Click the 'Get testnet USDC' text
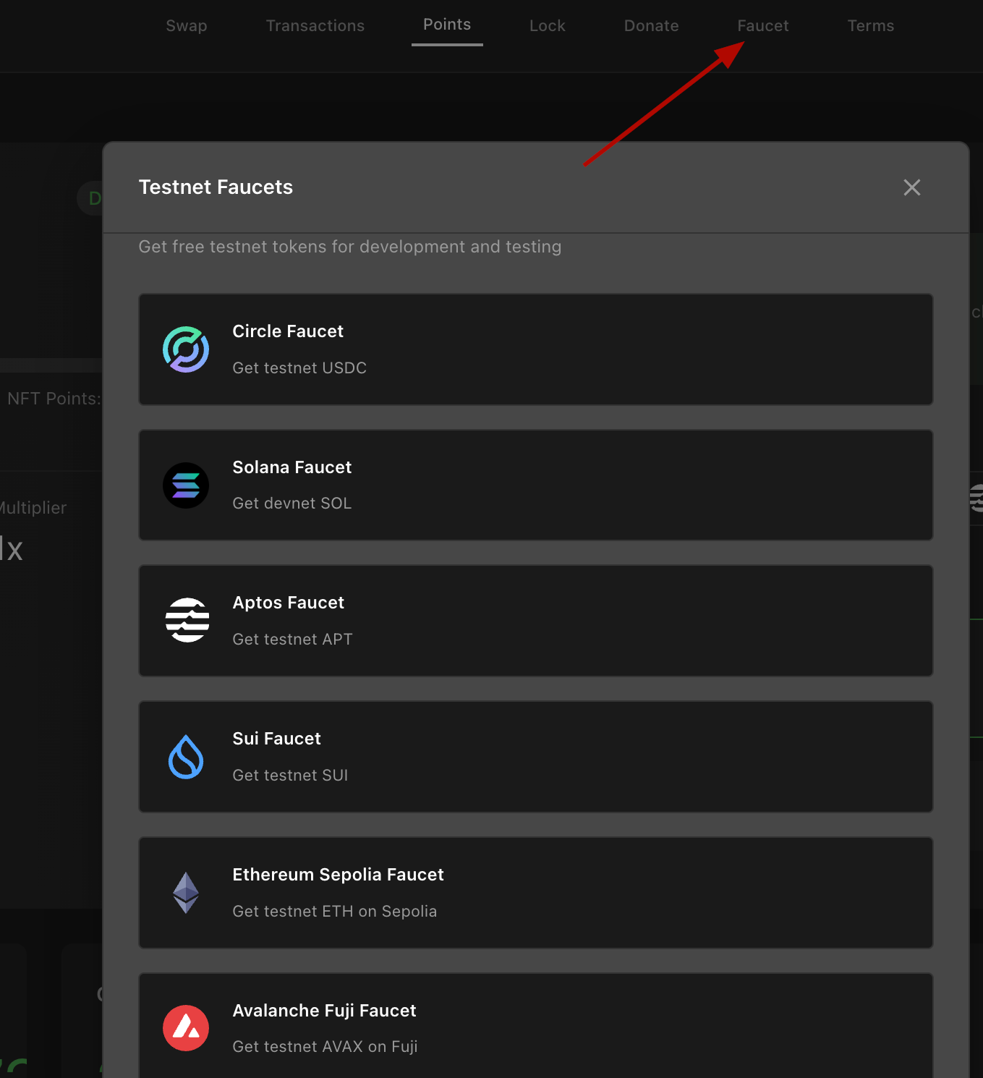This screenshot has width=983, height=1078. point(299,368)
